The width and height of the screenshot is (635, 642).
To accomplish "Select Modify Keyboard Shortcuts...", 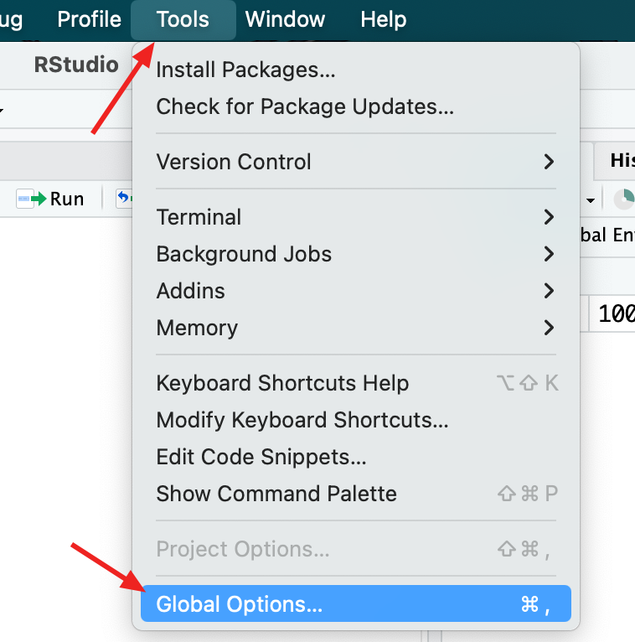I will click(x=302, y=420).
